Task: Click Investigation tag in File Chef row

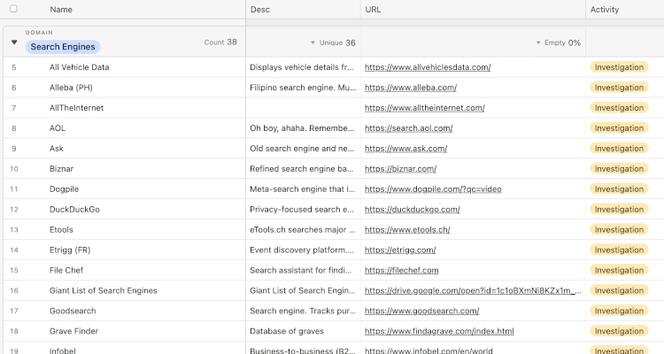Action: (x=619, y=270)
